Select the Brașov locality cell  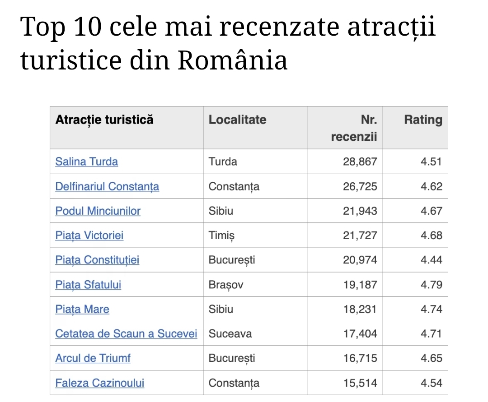pos(255,285)
